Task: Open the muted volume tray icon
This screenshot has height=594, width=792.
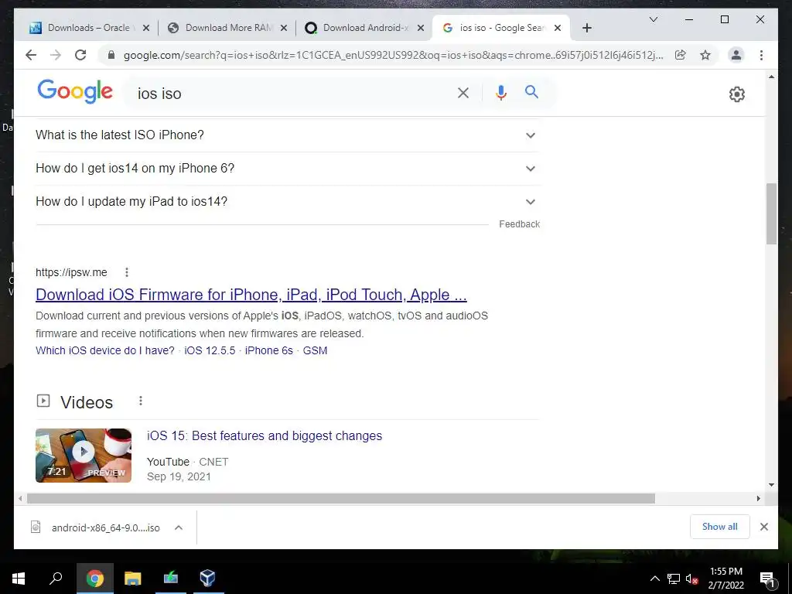Action: pyautogui.click(x=691, y=579)
